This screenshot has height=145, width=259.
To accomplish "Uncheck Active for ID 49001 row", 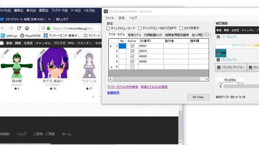I will point(132,46).
